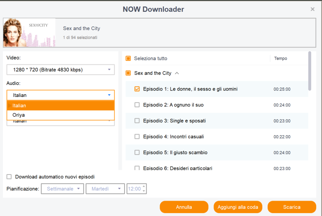Increase the schedule time with the up arrow

coord(144,186)
